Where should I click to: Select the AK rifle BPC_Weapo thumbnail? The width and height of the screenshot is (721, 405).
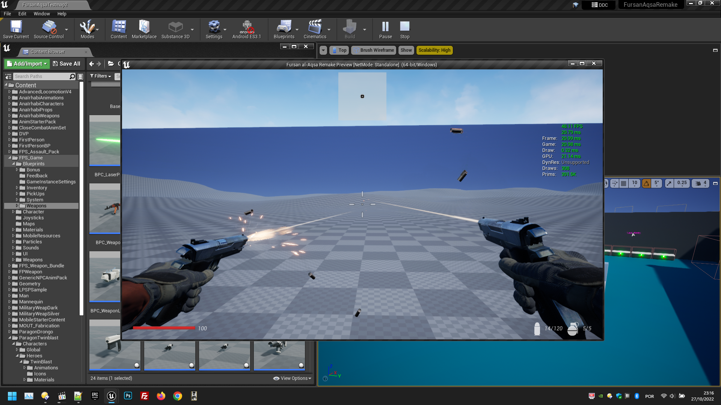point(105,209)
